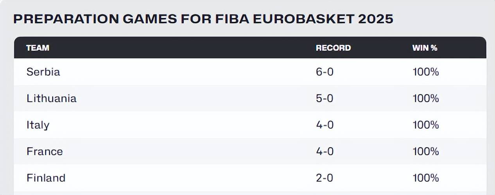Select the Lithuania team name
The width and height of the screenshot is (495, 195).
pyautogui.click(x=52, y=99)
